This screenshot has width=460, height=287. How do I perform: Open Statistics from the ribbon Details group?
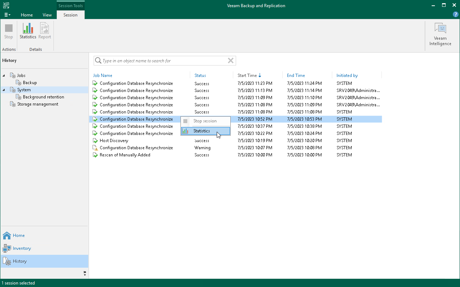[x=28, y=31]
